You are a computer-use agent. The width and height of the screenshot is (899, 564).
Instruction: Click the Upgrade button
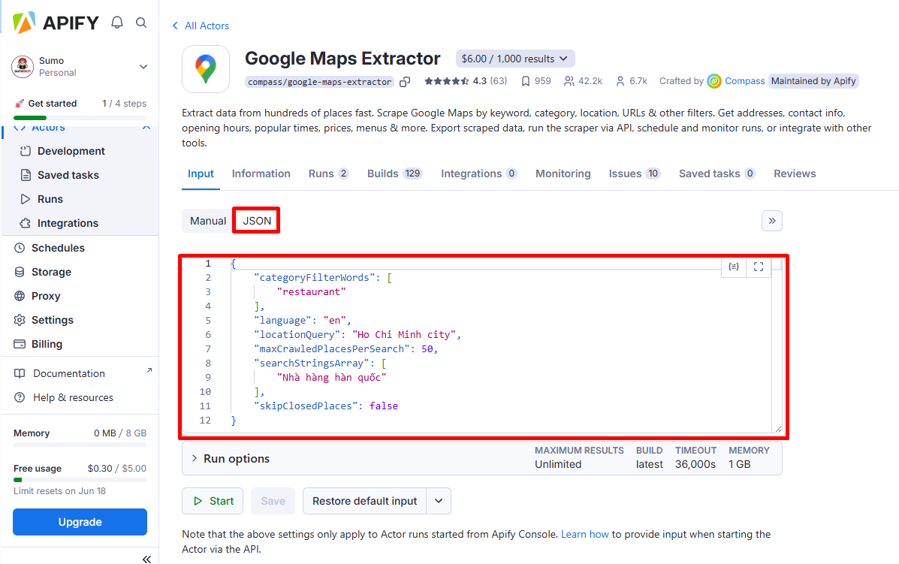[x=80, y=522]
